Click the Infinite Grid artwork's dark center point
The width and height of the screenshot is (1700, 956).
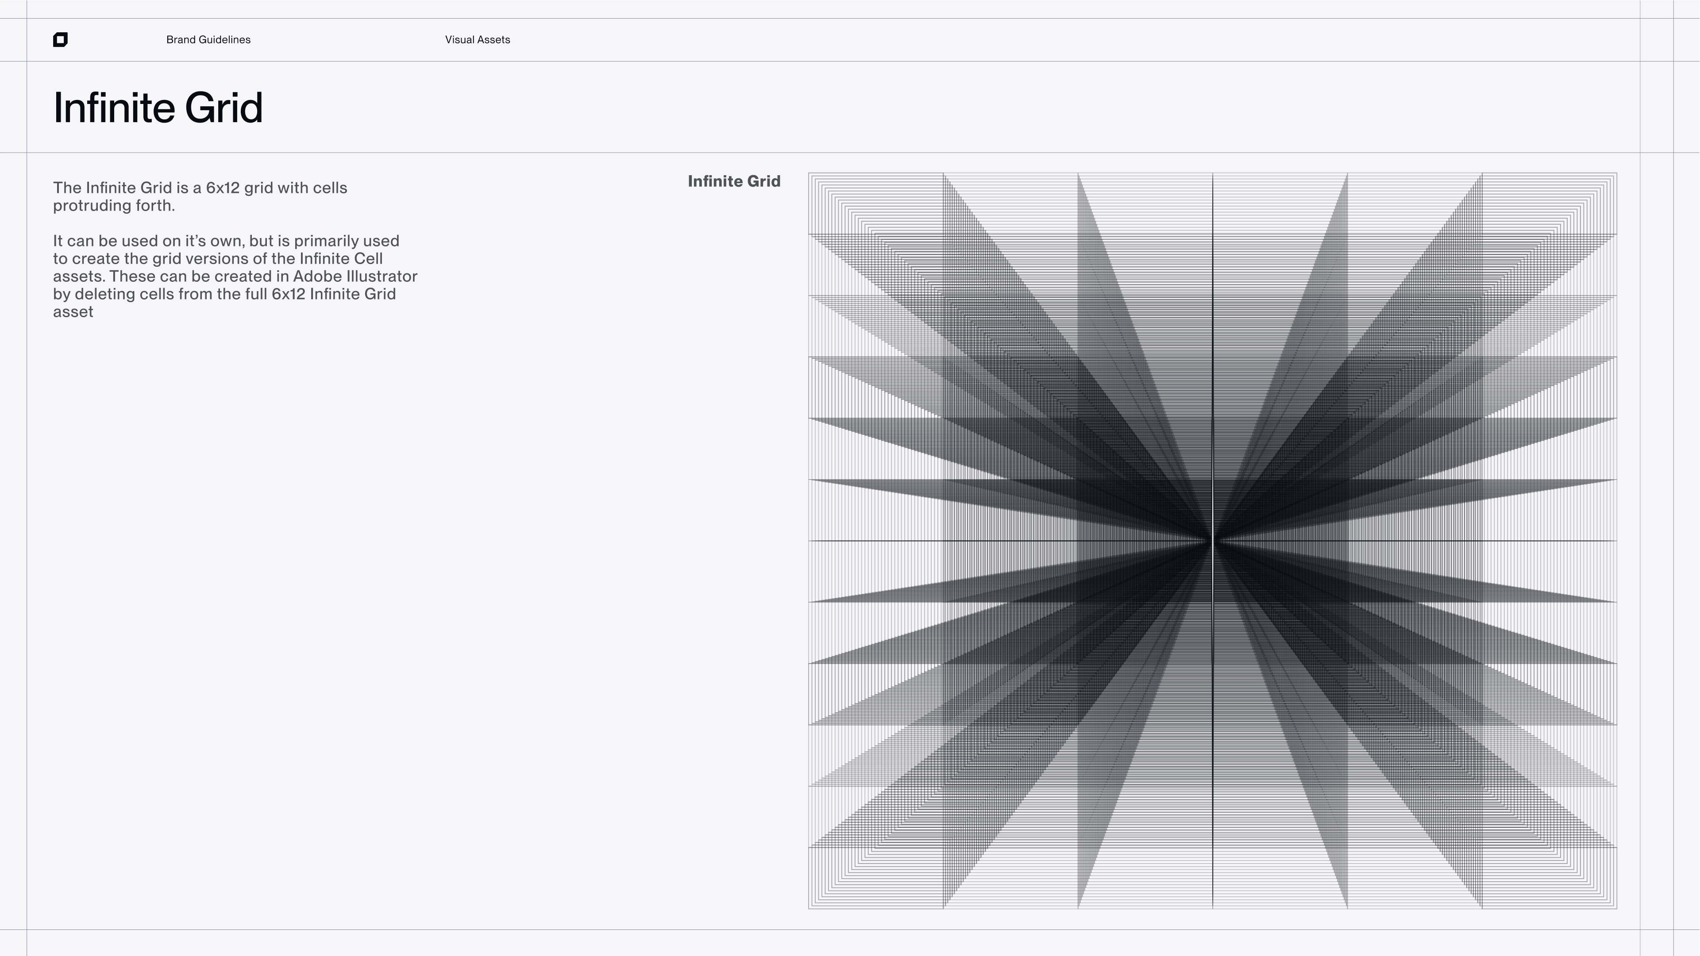point(1212,541)
